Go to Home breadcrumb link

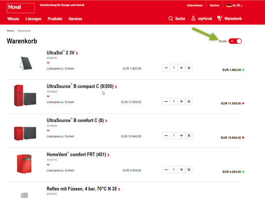pyautogui.click(x=10, y=31)
